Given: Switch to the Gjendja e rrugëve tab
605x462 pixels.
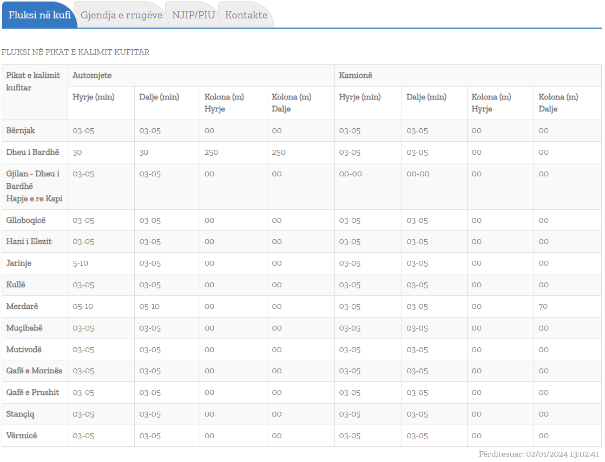Looking at the screenshot, I should pyautogui.click(x=121, y=15).
